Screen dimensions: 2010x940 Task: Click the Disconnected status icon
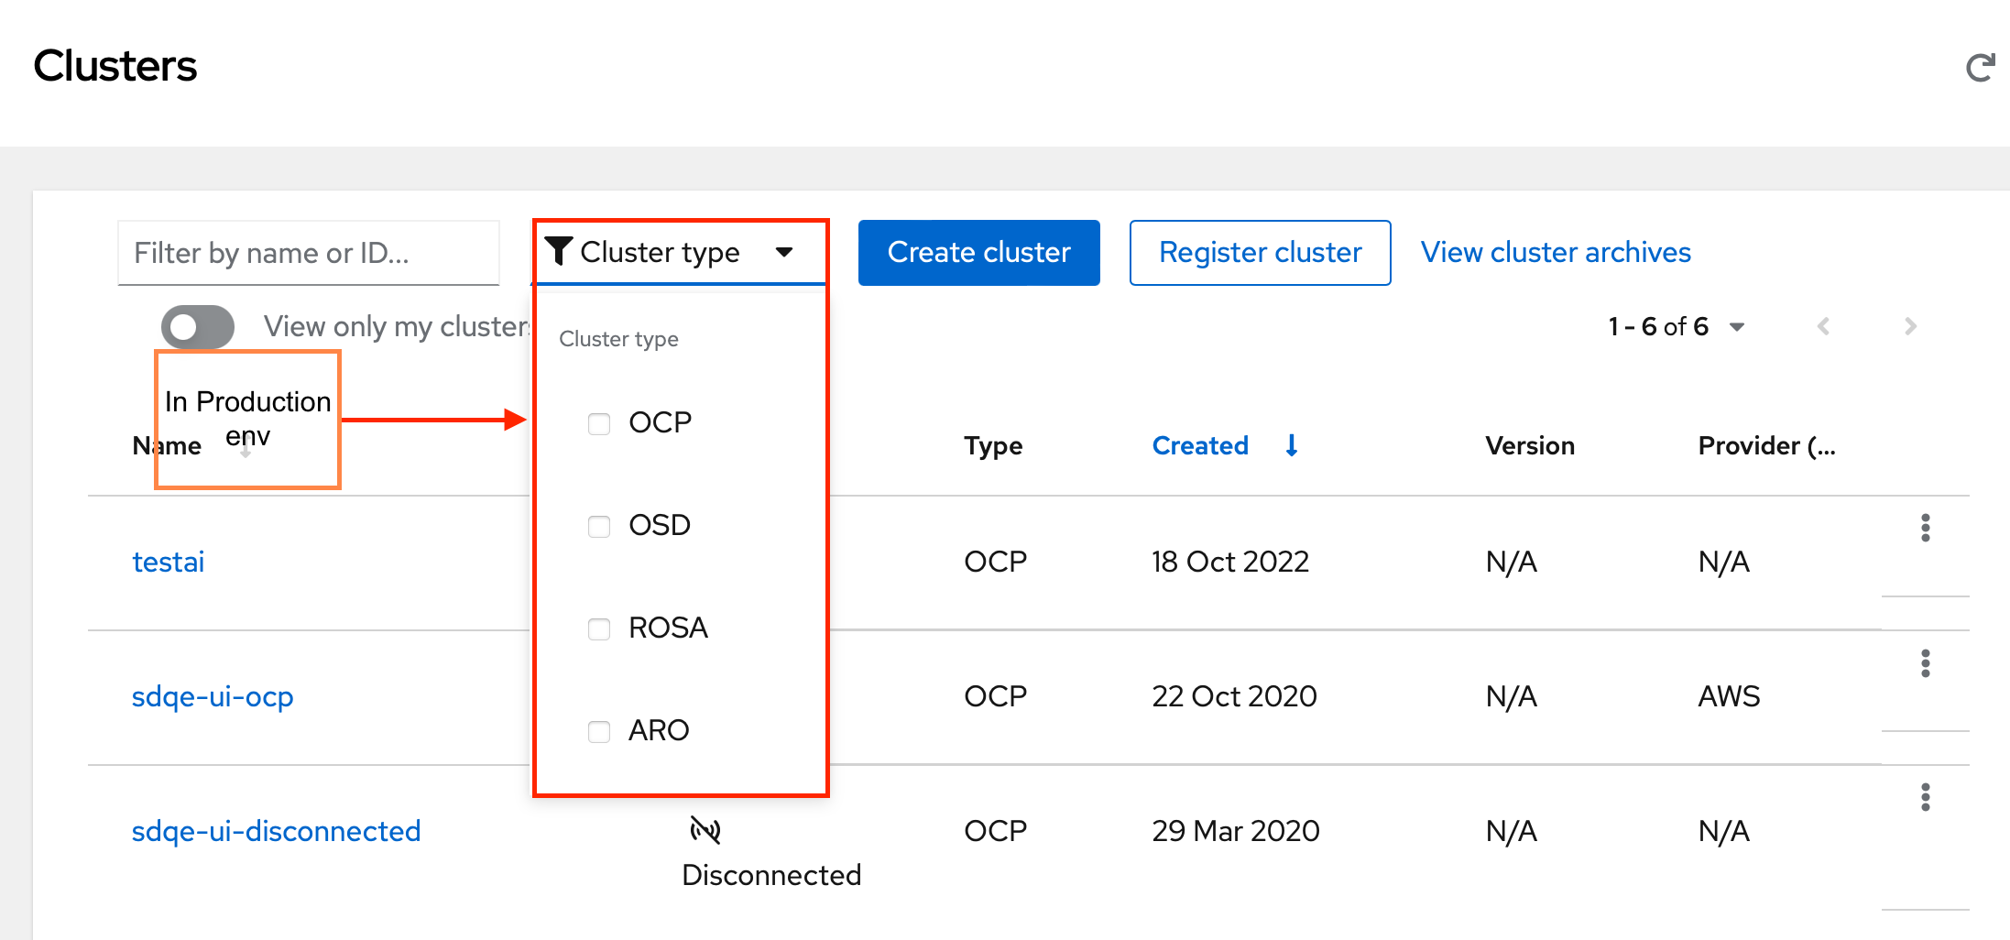point(705,830)
